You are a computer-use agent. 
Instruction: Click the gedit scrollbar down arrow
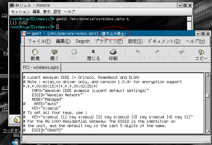pyautogui.click(x=207, y=132)
